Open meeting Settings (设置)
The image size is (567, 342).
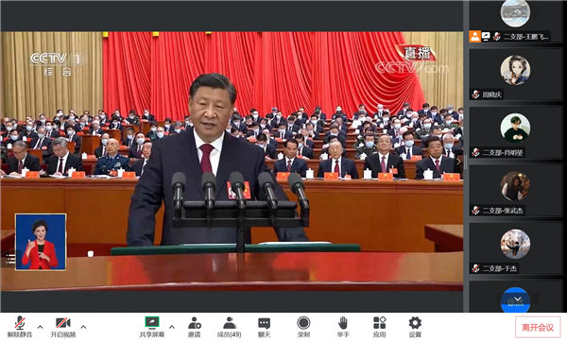tap(415, 327)
